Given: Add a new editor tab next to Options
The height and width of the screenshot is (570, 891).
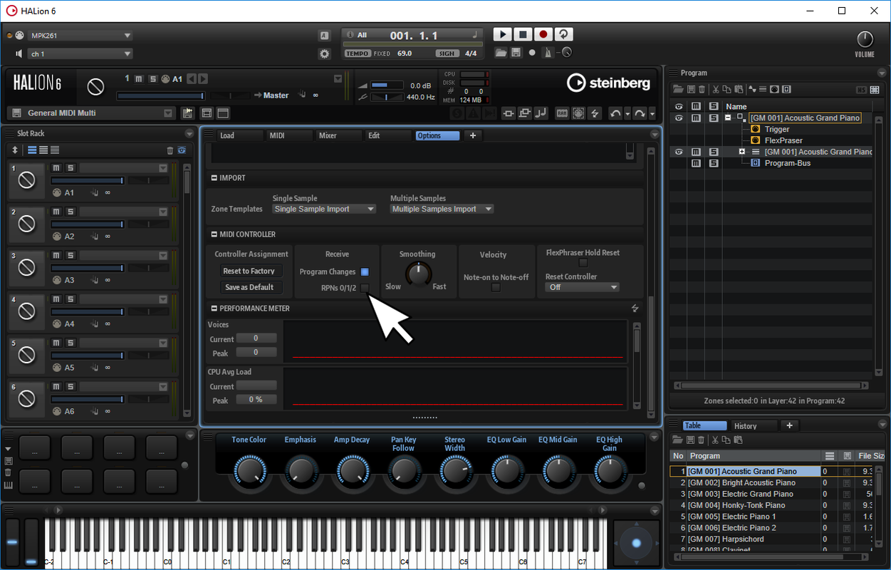Looking at the screenshot, I should 473,135.
